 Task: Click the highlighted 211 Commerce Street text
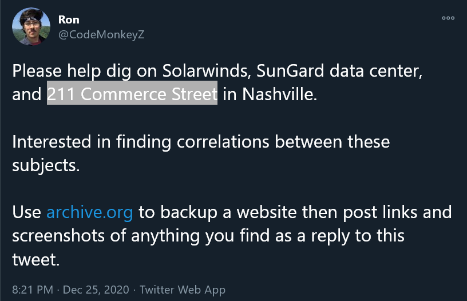coord(132,94)
